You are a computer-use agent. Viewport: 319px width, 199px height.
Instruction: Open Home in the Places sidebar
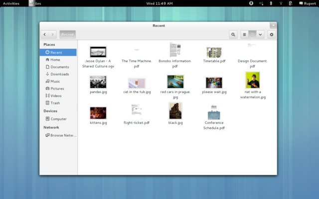pos(55,60)
